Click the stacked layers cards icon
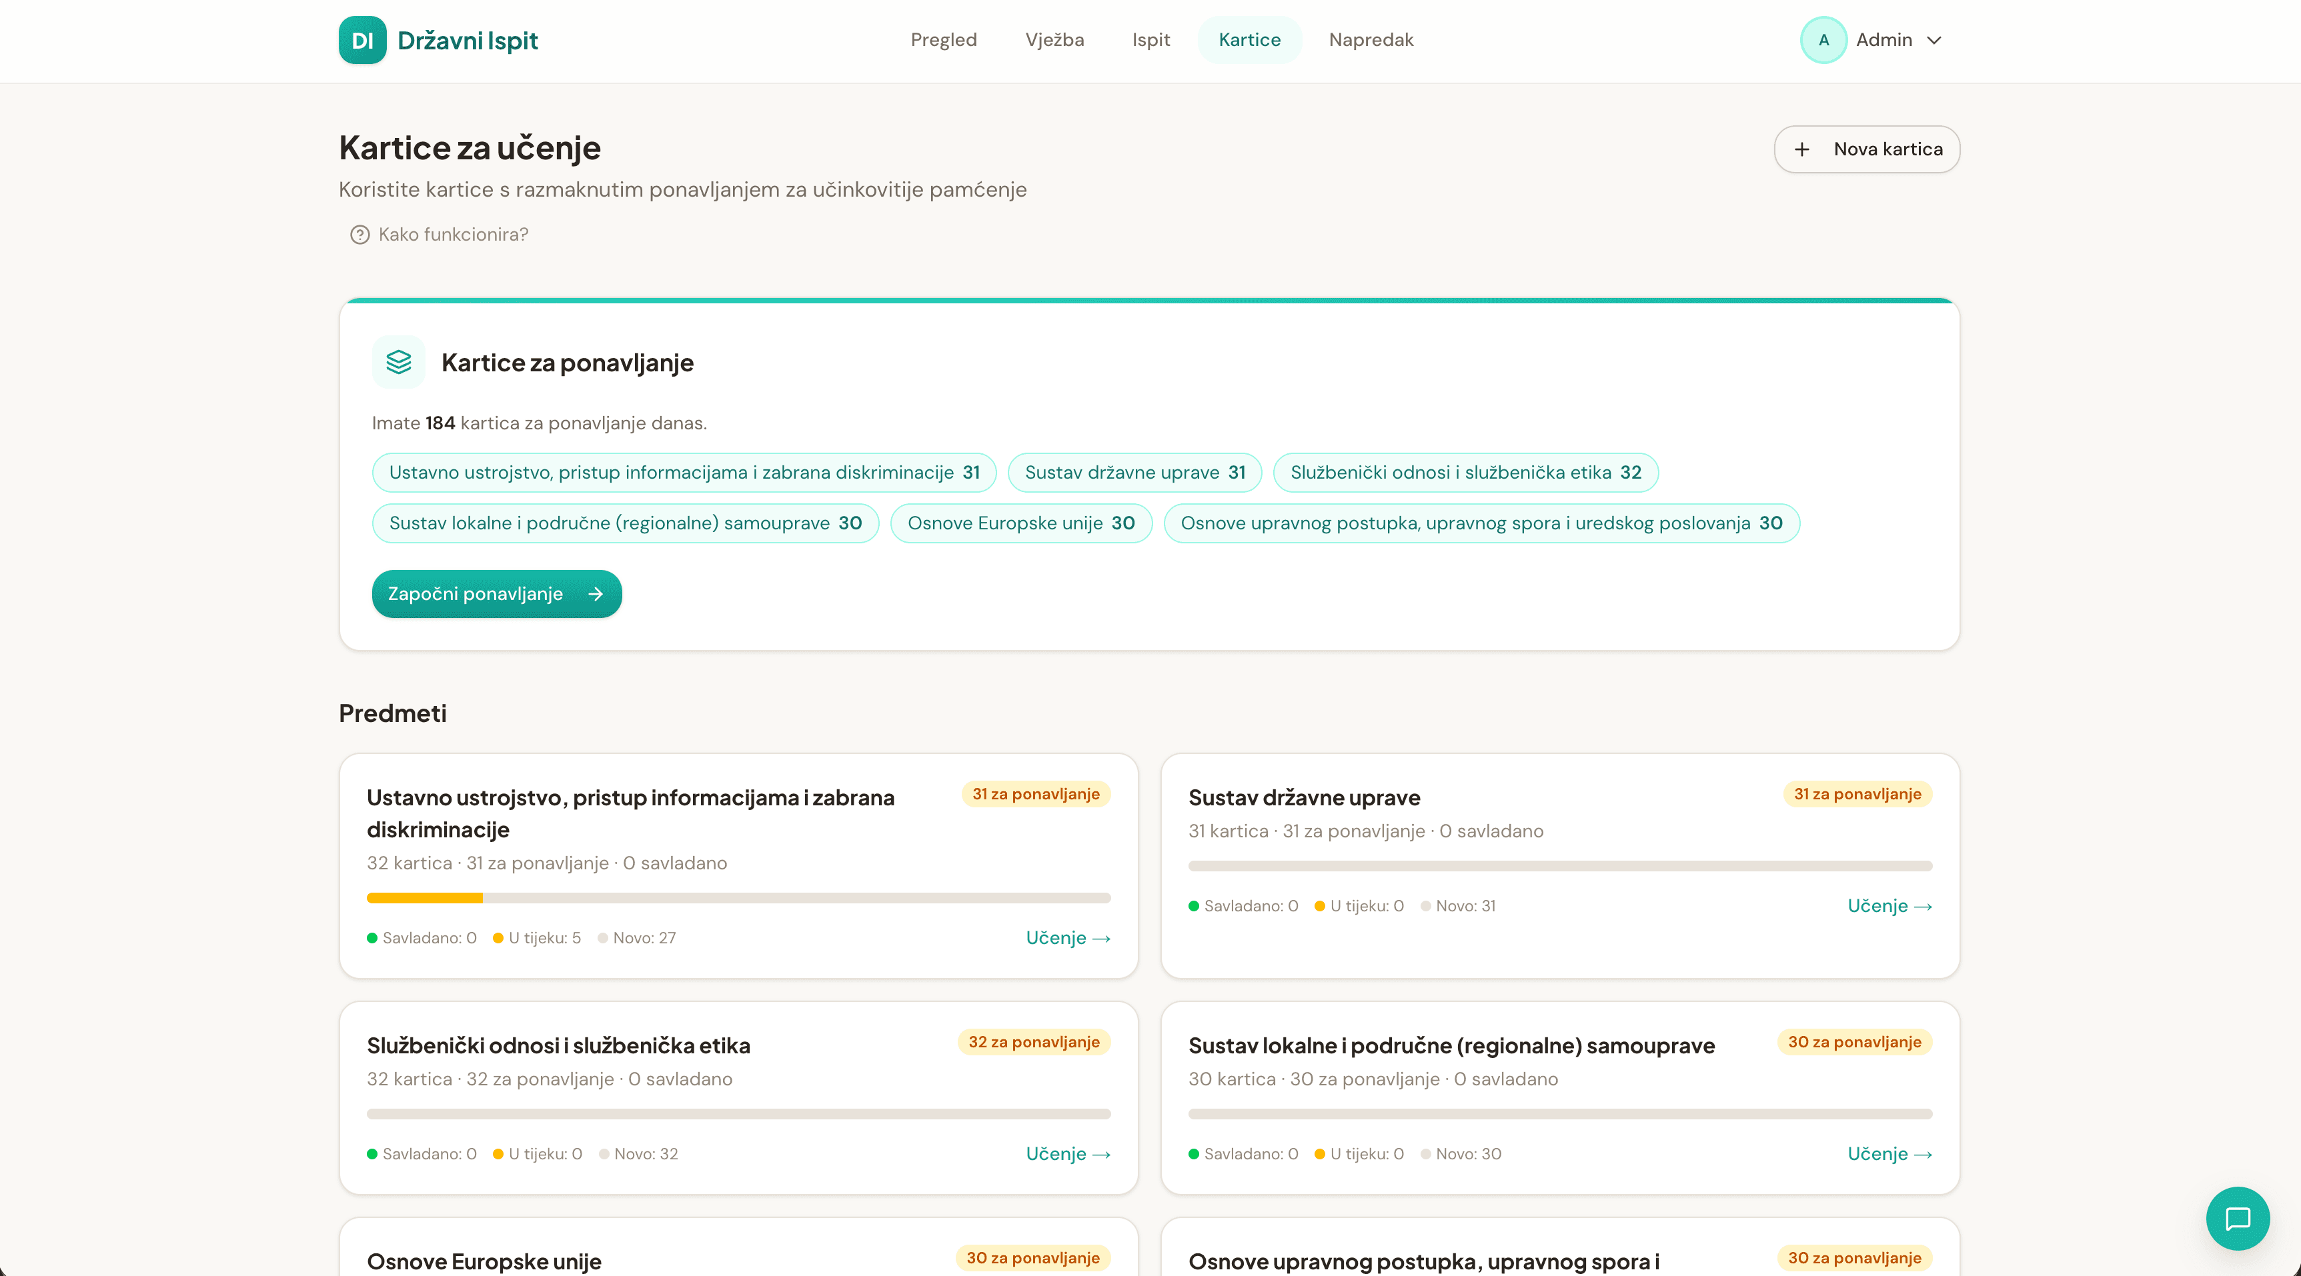2301x1276 pixels. point(398,361)
